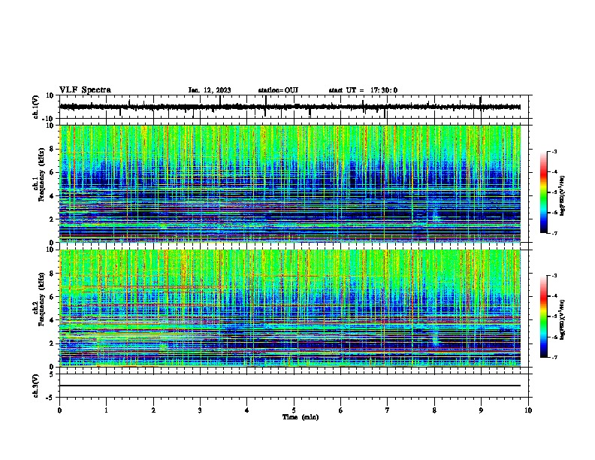Click the log(PSD) label beside ch.1 colorbar
The image size is (595, 460).
click(x=563, y=196)
